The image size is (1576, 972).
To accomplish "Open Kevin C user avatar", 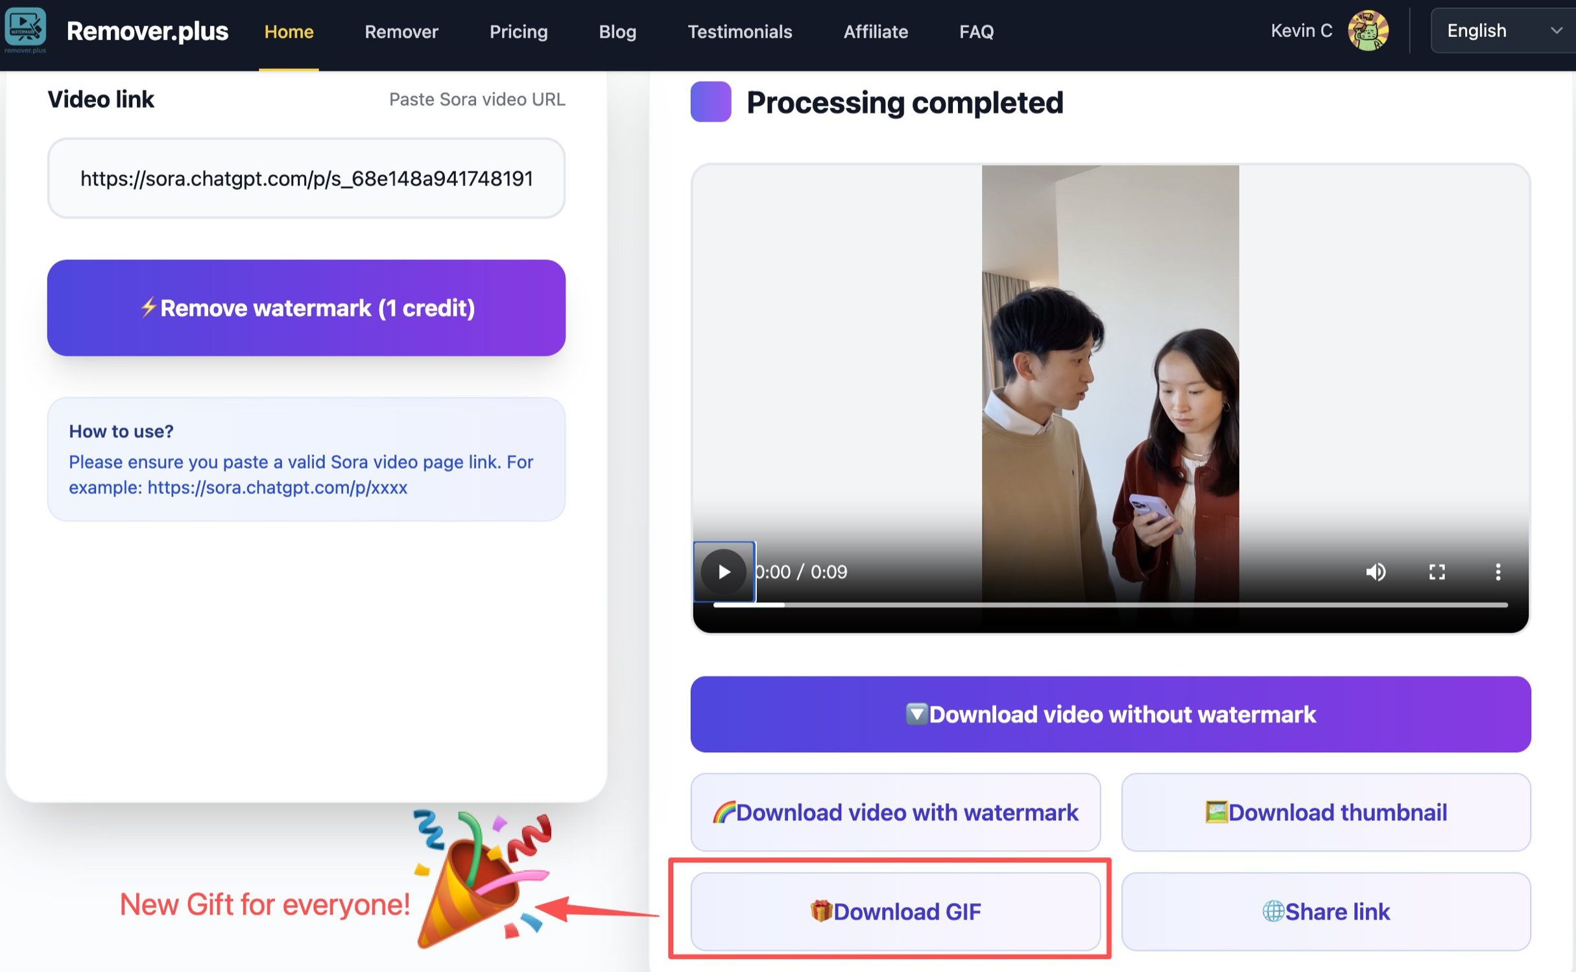I will point(1367,31).
